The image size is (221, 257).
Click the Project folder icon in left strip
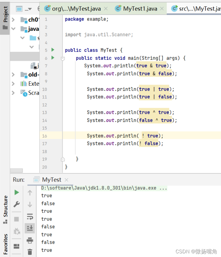5,27
